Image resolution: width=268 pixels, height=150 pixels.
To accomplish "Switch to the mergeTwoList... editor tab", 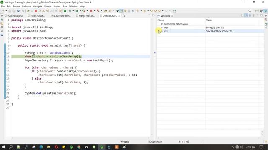I will 85,16.
